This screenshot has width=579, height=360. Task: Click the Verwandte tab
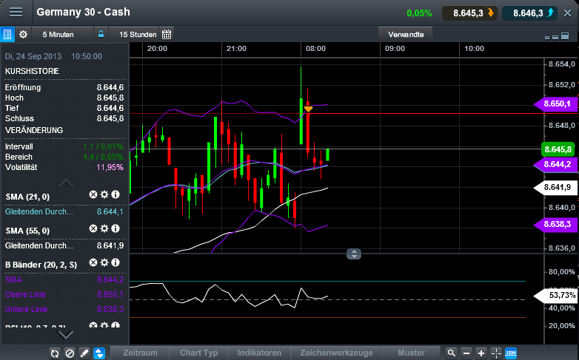tap(406, 34)
